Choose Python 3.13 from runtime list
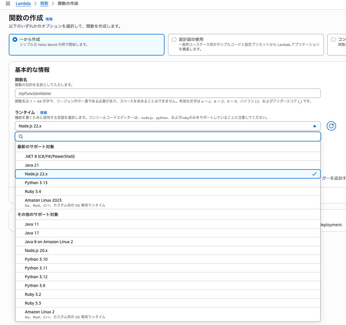Image resolution: width=346 pixels, height=325 pixels. [x=36, y=183]
